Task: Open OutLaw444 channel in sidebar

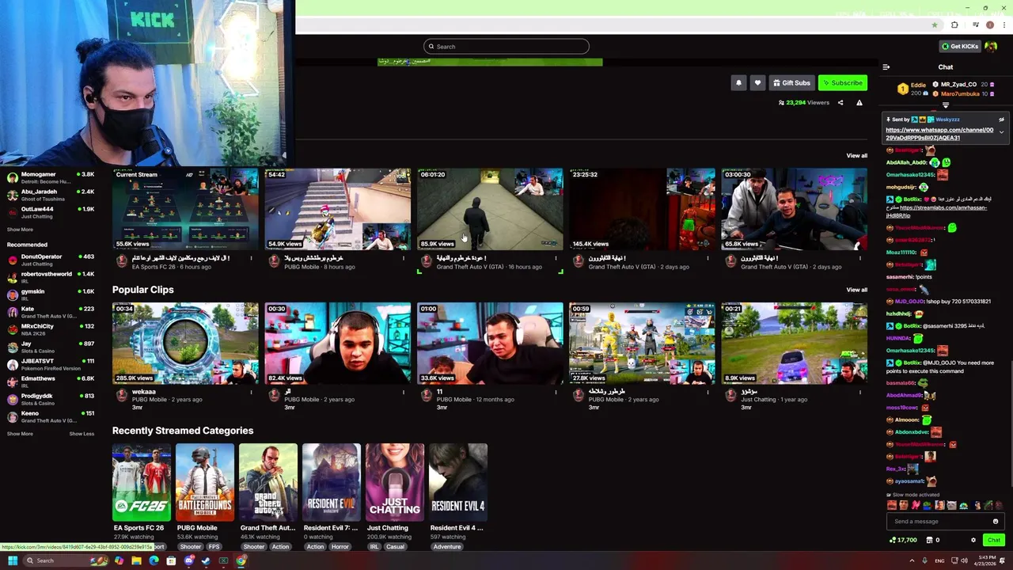Action: [51, 212]
